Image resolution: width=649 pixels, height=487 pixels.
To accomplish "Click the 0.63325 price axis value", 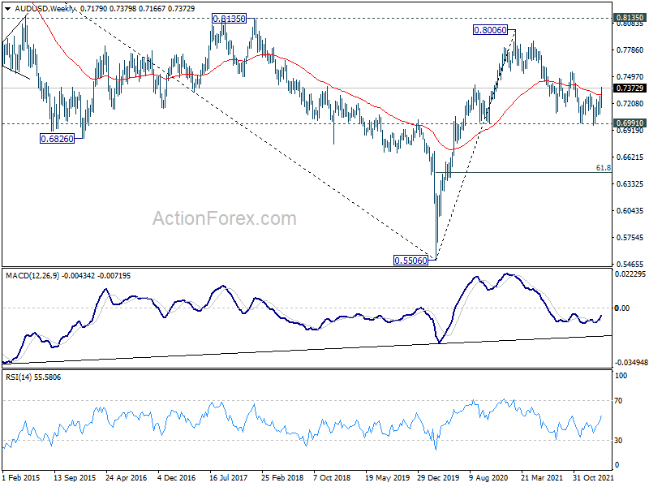I will (x=630, y=184).
